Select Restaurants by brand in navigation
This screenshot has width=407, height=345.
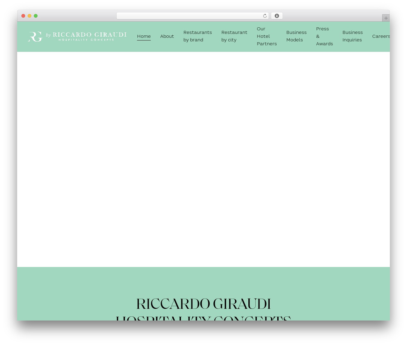pyautogui.click(x=197, y=36)
